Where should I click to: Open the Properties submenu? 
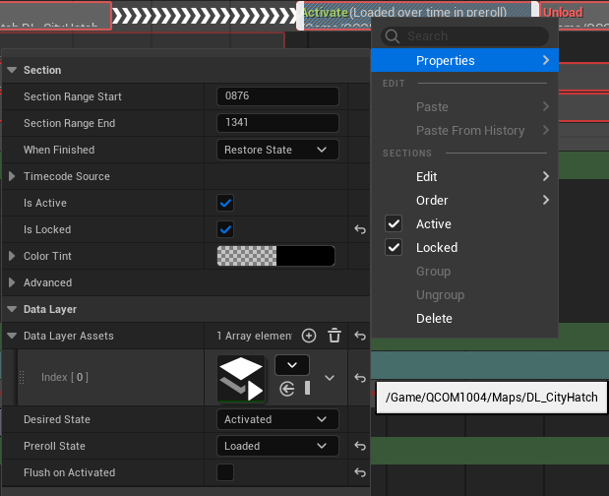click(x=464, y=60)
